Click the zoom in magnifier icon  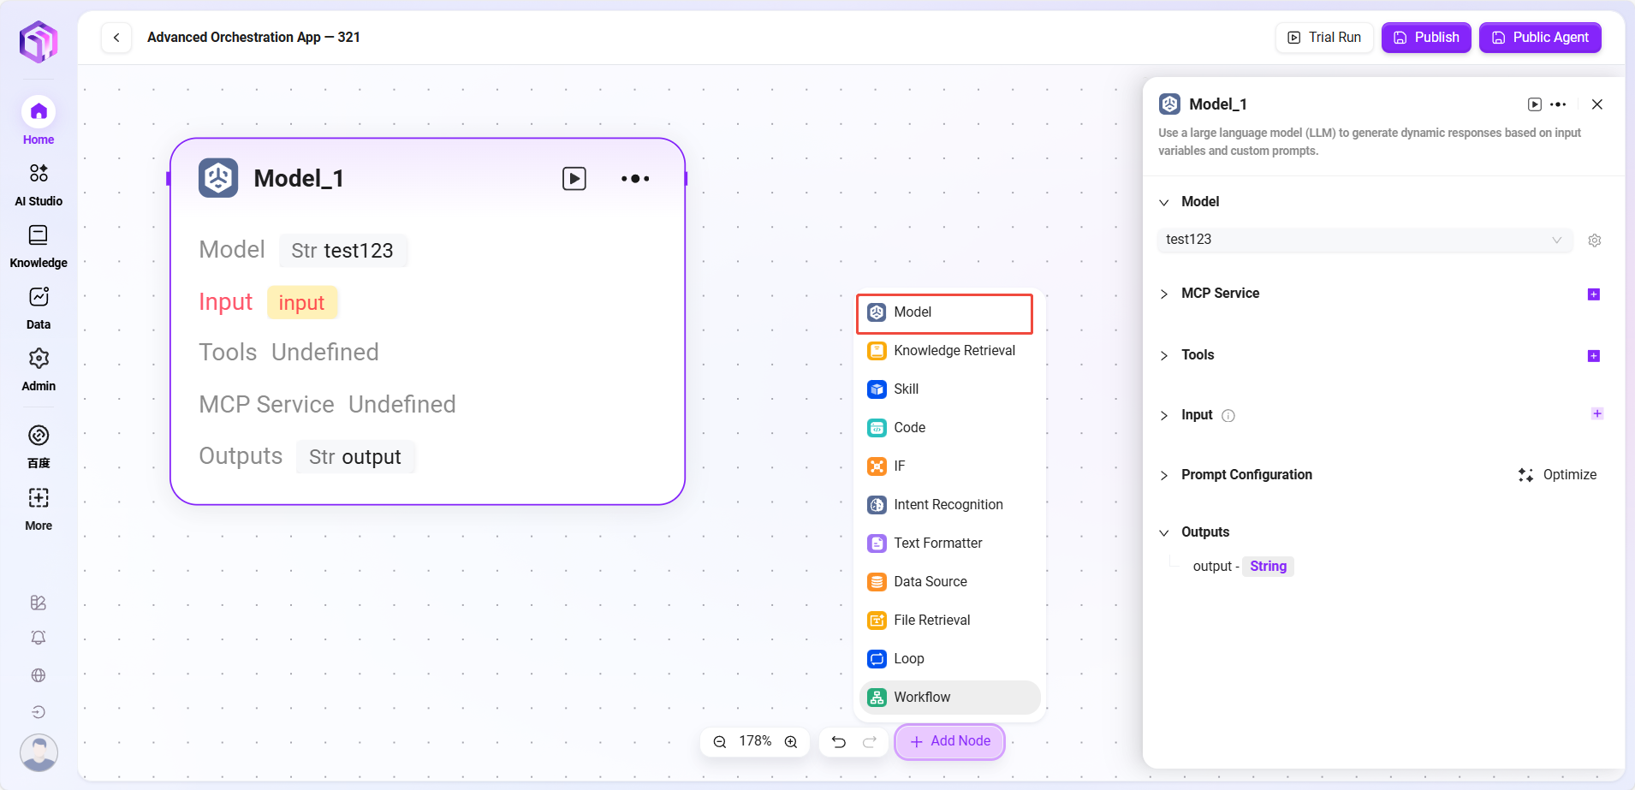point(791,742)
